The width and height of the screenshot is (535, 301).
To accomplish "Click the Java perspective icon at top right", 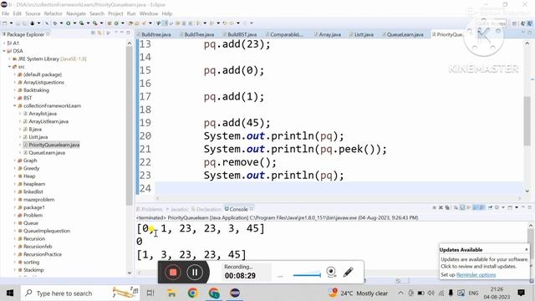I will [530, 23].
